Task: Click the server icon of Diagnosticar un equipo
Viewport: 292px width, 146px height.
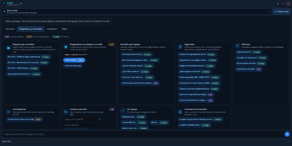Action: (x=66, y=47)
